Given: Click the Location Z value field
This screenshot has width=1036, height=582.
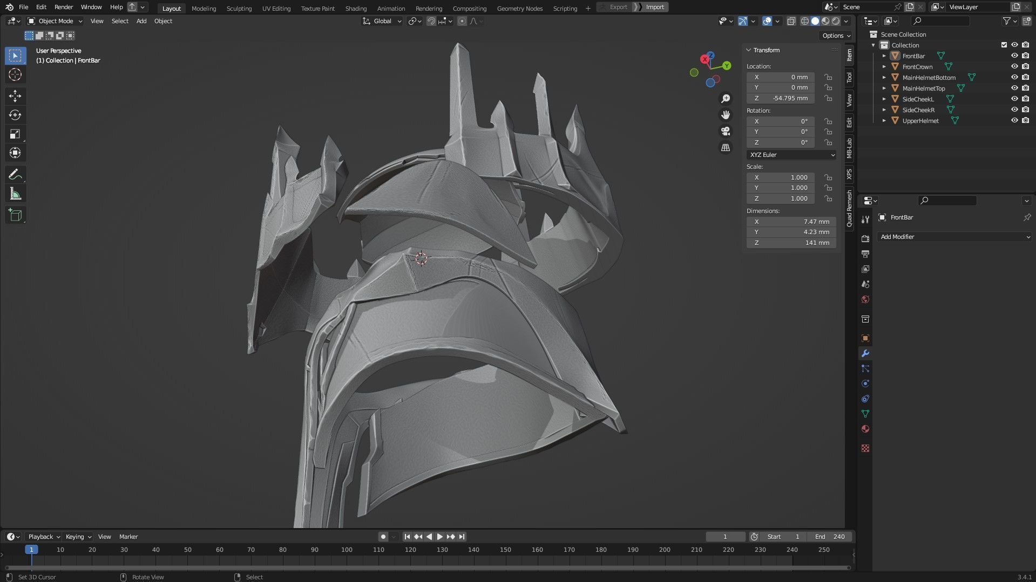Looking at the screenshot, I should [x=781, y=98].
